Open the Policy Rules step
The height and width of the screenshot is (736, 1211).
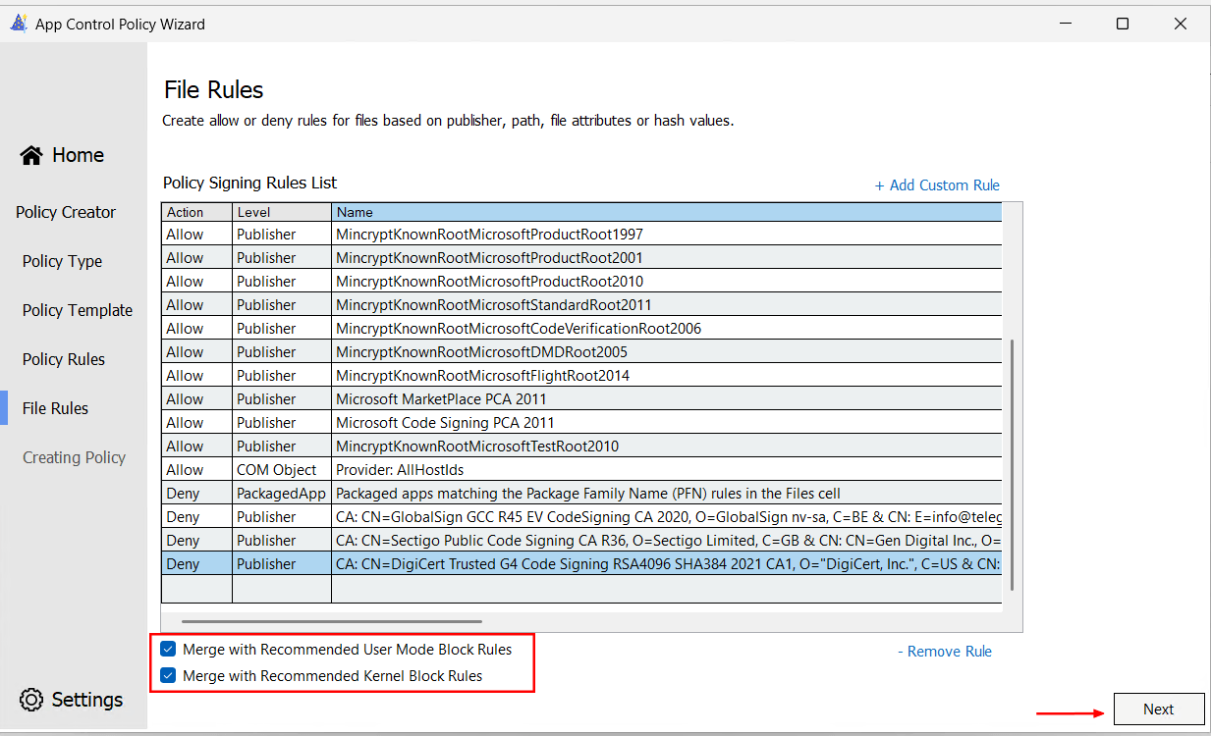(x=64, y=359)
